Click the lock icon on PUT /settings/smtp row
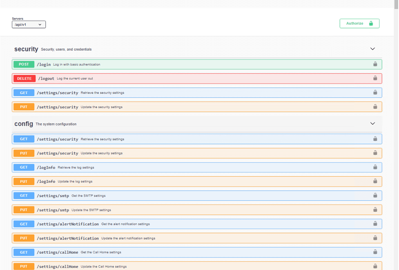The height and width of the screenshot is (270, 399). point(375,209)
